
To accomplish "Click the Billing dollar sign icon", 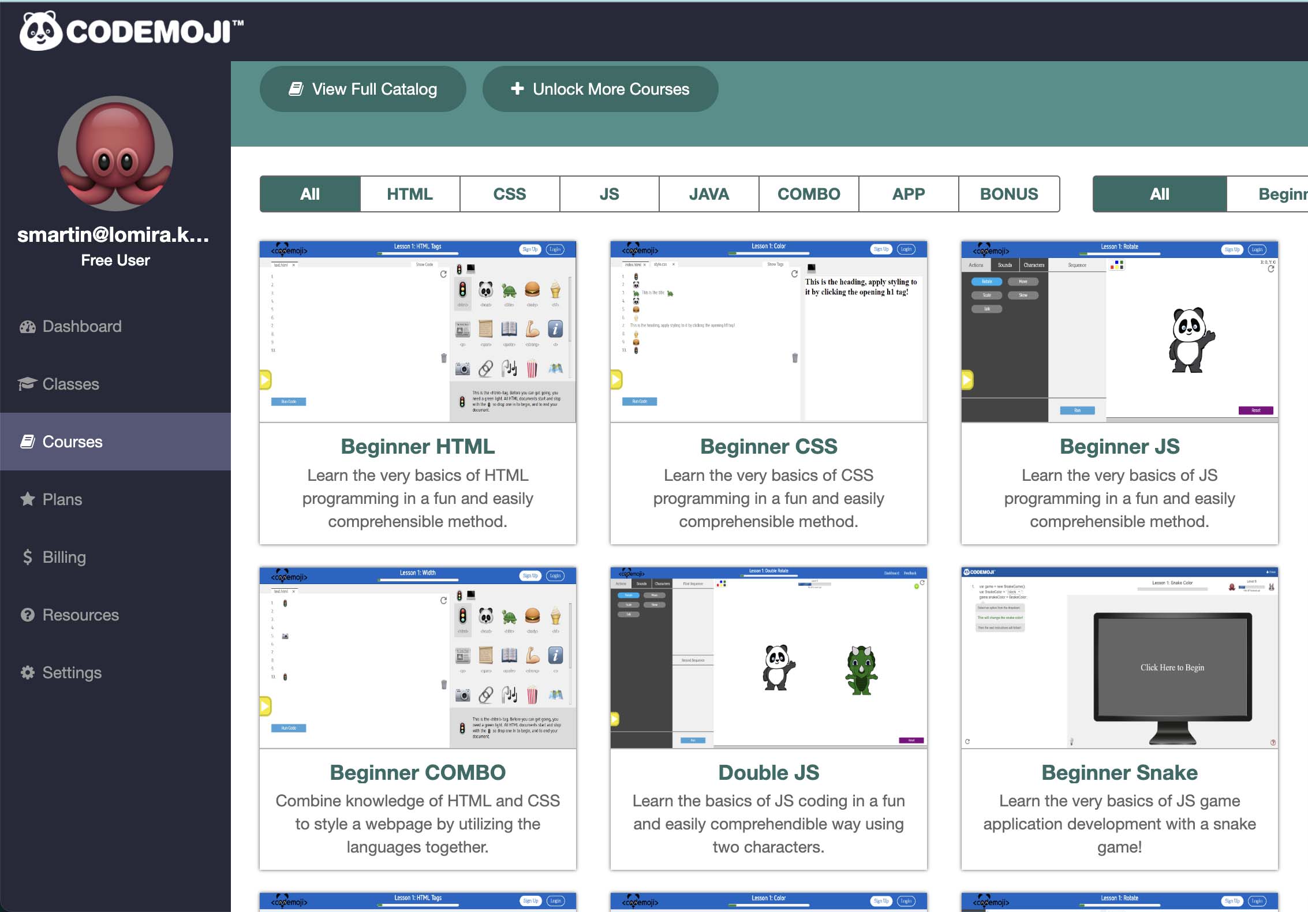I will pyautogui.click(x=28, y=557).
